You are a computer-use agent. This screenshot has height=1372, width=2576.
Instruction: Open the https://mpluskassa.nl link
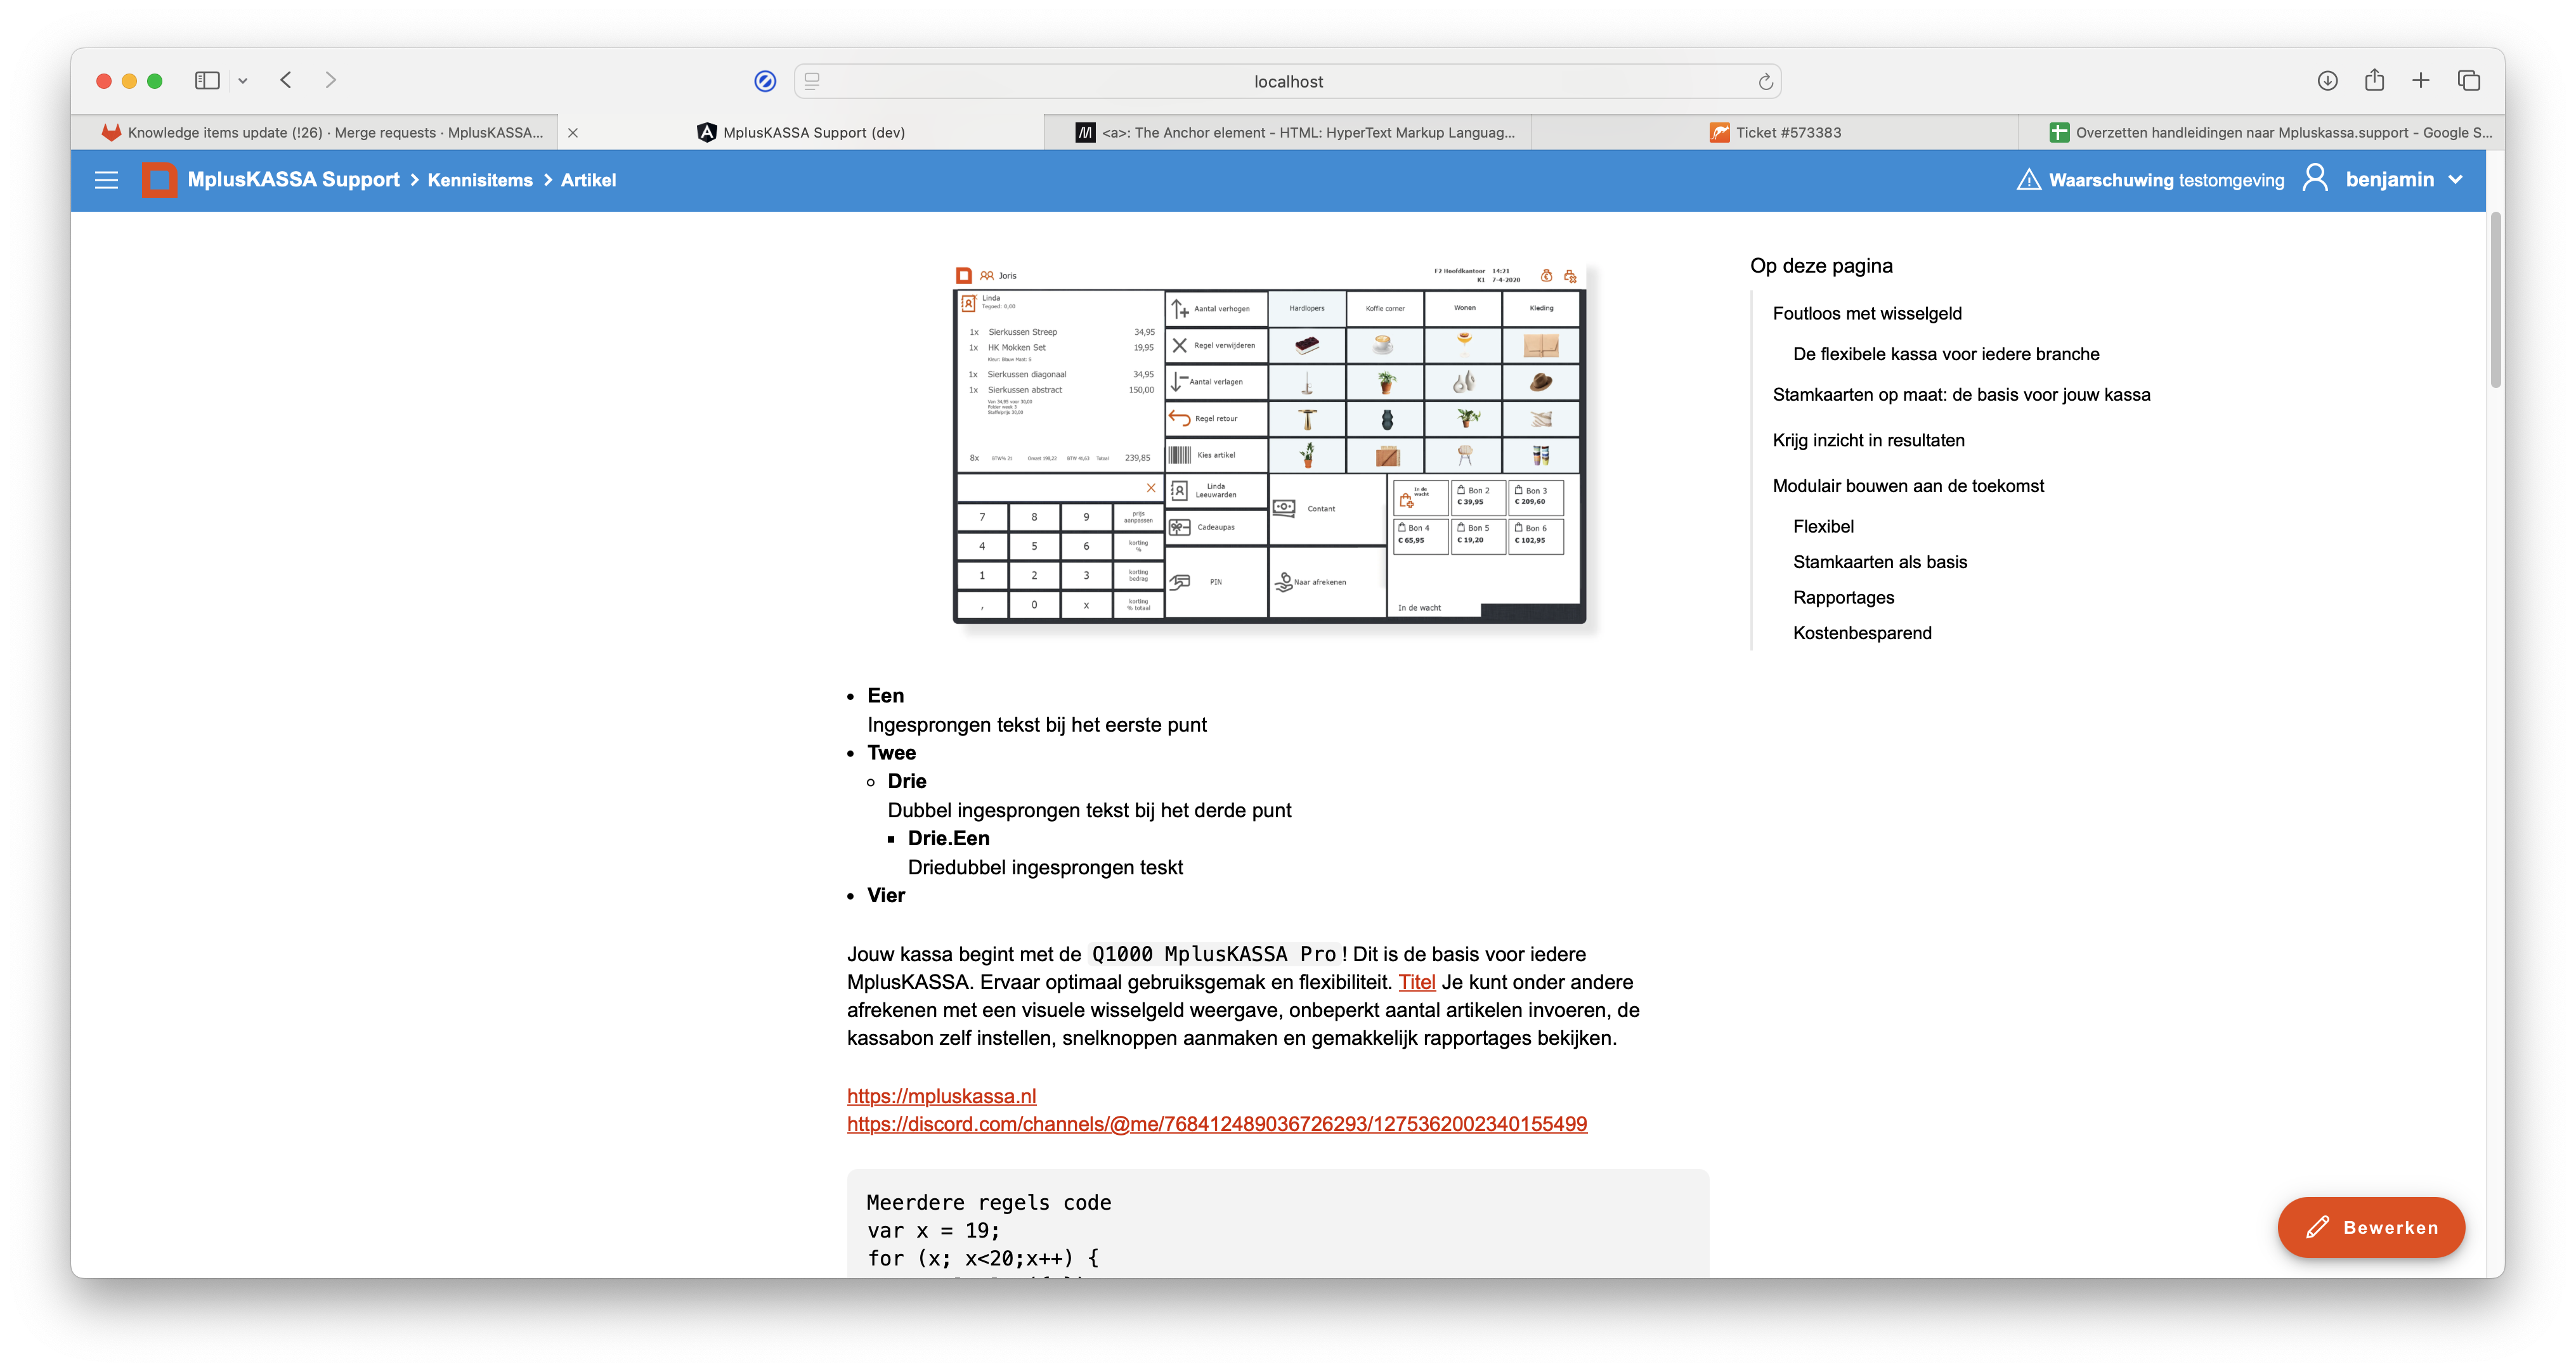point(941,1096)
